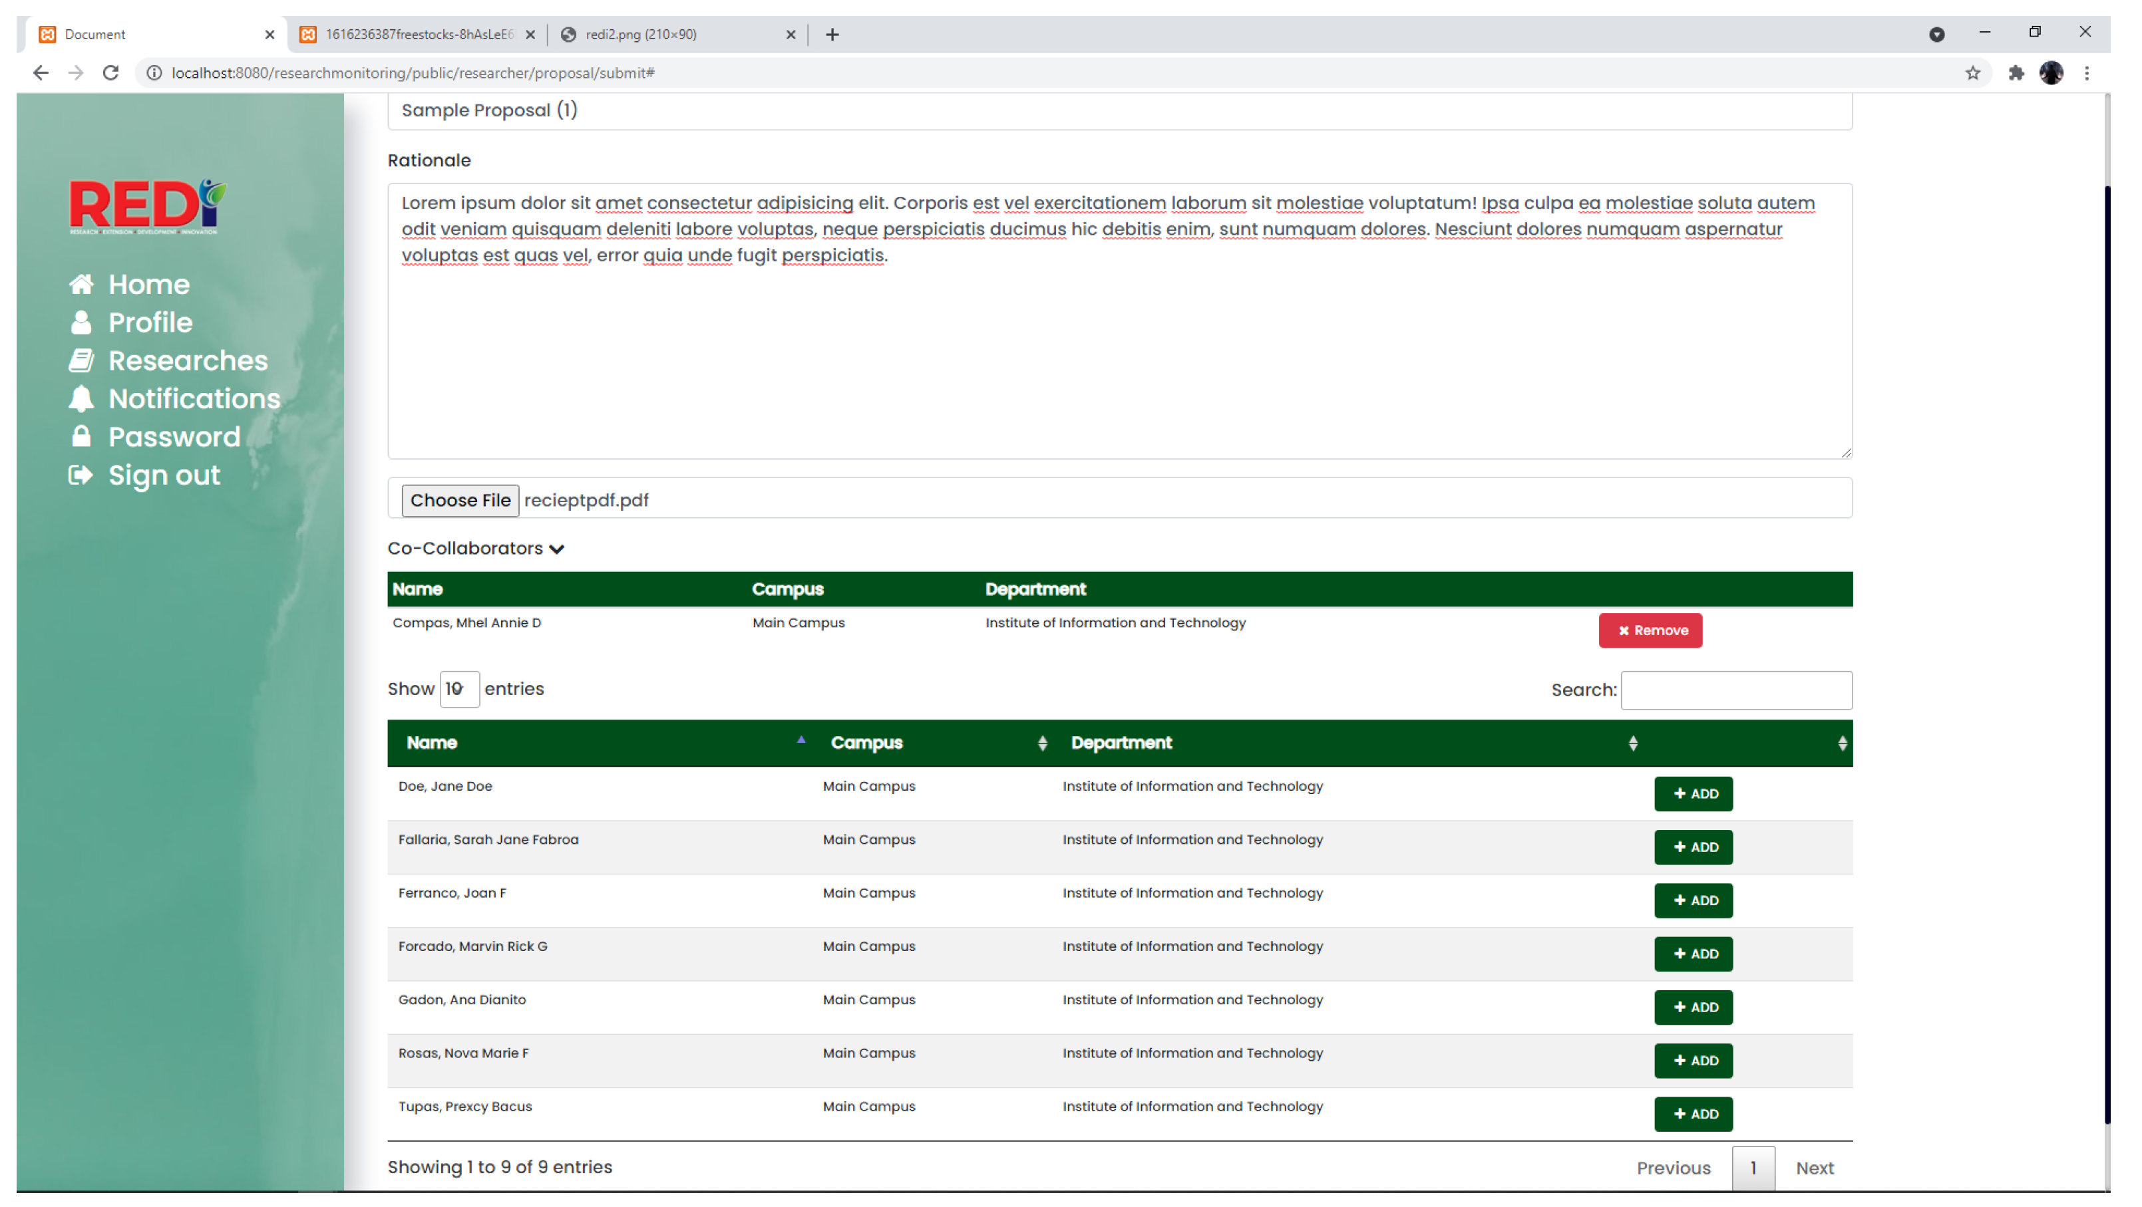Screen dimensions: 2142x1207
Task: Open Researches book icon in sidebar
Action: pos(81,360)
